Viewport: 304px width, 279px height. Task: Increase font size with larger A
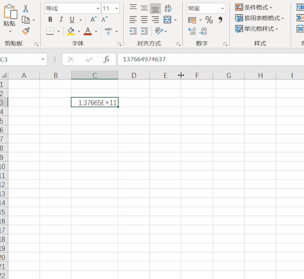pos(93,20)
